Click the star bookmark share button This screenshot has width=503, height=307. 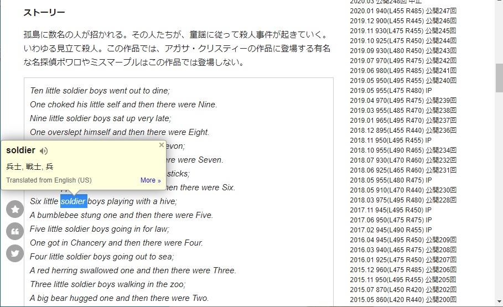point(15,210)
